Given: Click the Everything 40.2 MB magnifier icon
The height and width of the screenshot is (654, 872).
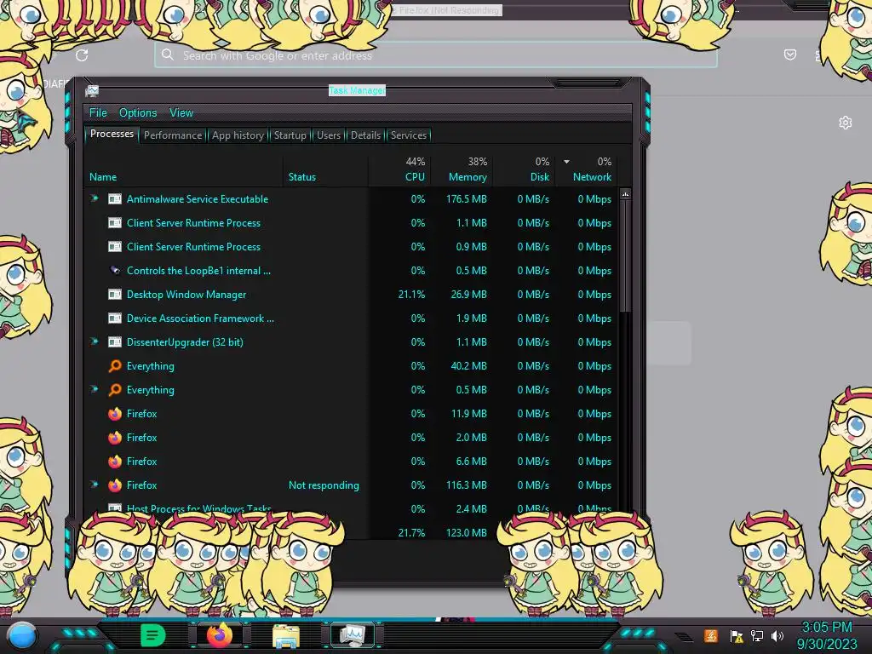Looking at the screenshot, I should [115, 366].
